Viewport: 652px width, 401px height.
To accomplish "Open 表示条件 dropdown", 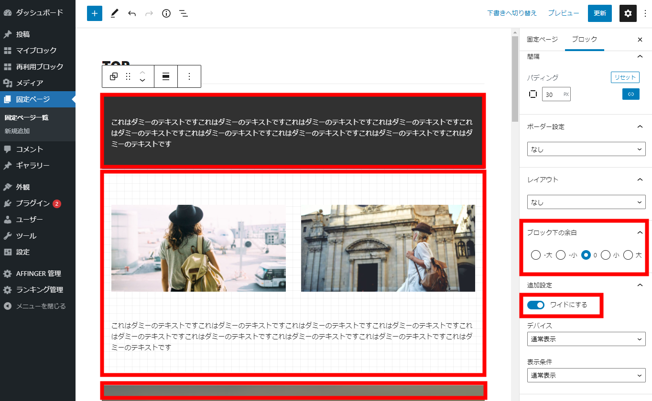I will tap(587, 375).
